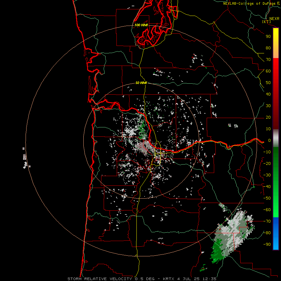This screenshot has height=281, width=281.
Task: Select the "NEXLAB-College of DuPage" header text
Action: (249, 3)
